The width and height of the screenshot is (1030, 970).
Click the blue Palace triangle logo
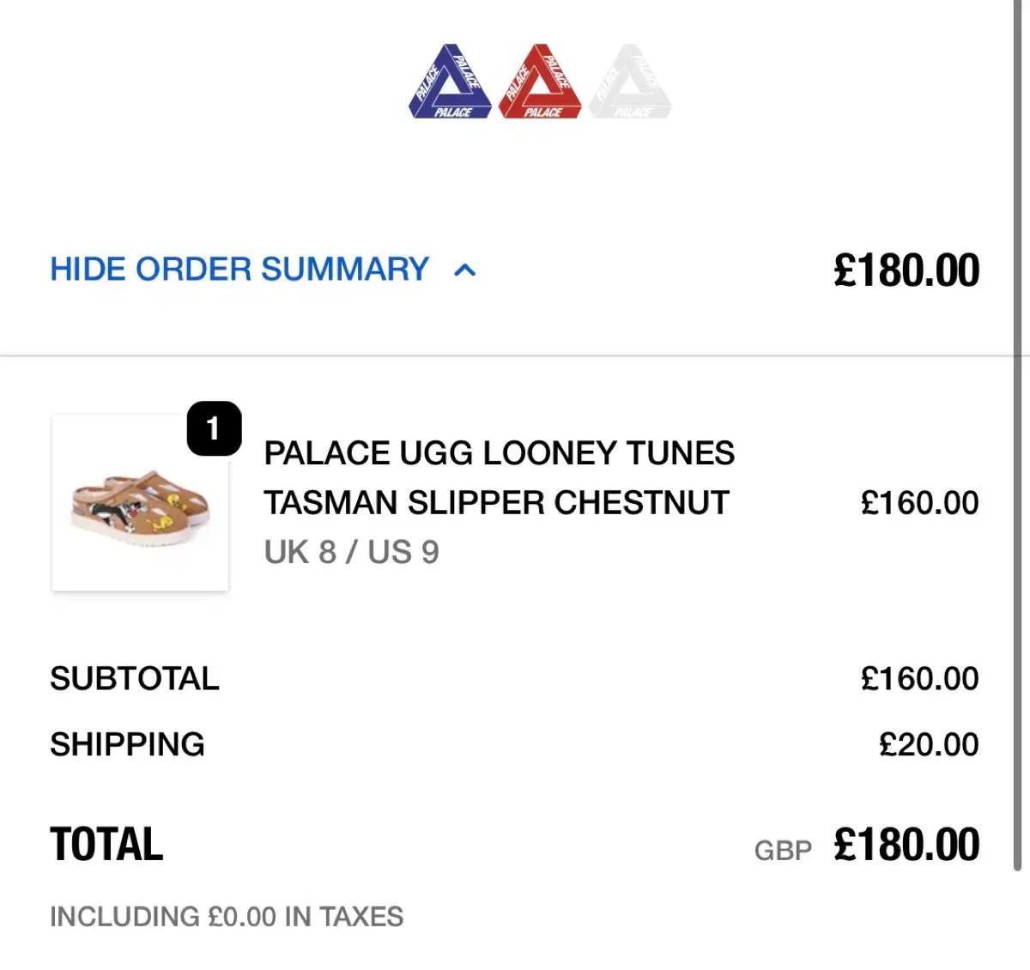coord(451,83)
